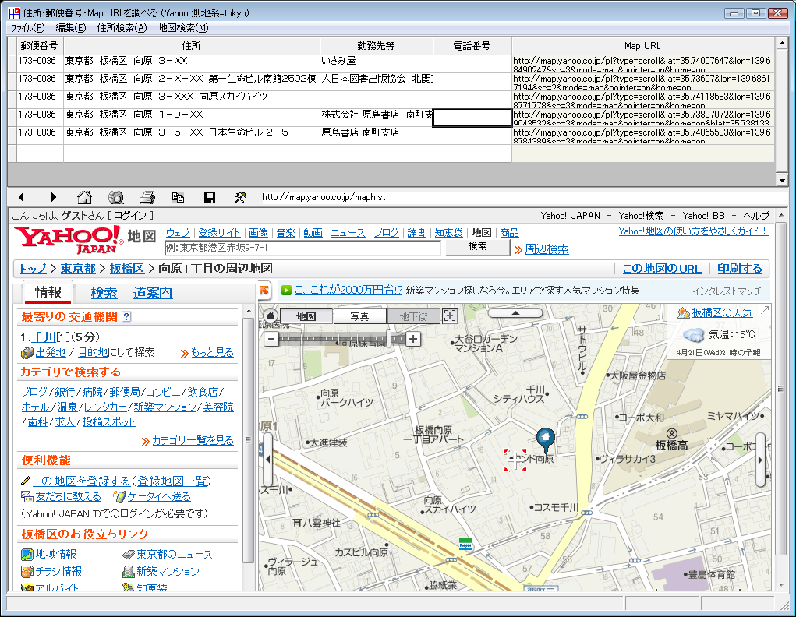This screenshot has height=617, width=796.
Task: Click the side panel scroll up arrow
Action: (x=248, y=311)
